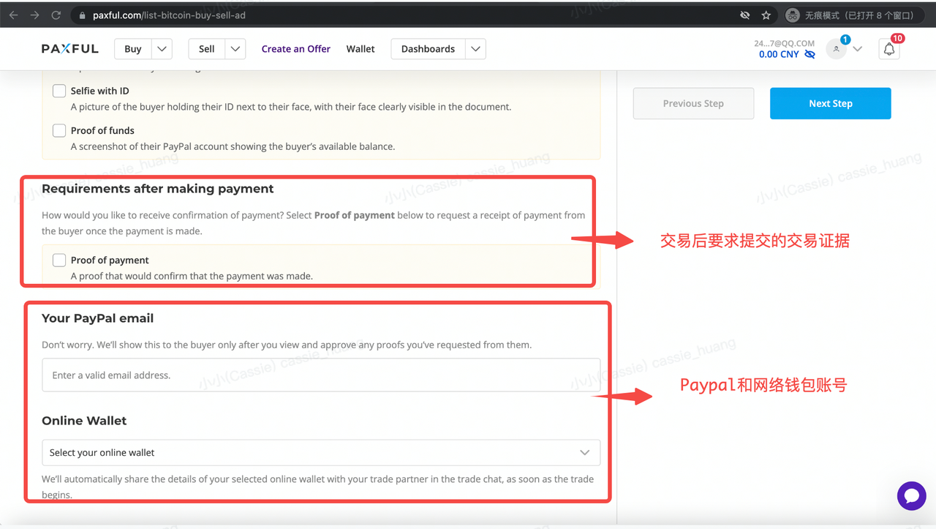Screen dimensions: 936x529
Task: Reload the page with the refresh icon
Action: pos(56,15)
